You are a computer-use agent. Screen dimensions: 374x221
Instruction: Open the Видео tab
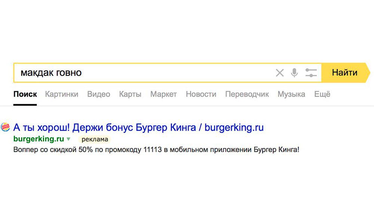pos(98,94)
